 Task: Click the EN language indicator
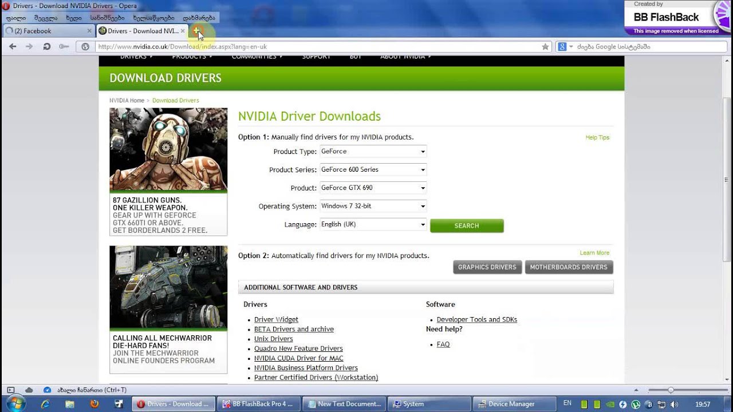click(568, 403)
